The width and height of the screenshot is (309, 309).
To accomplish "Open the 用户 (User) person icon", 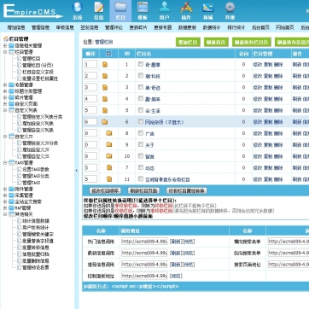I will 164,8.
